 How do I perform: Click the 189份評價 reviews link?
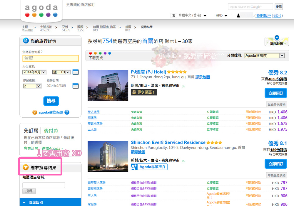point(278,150)
